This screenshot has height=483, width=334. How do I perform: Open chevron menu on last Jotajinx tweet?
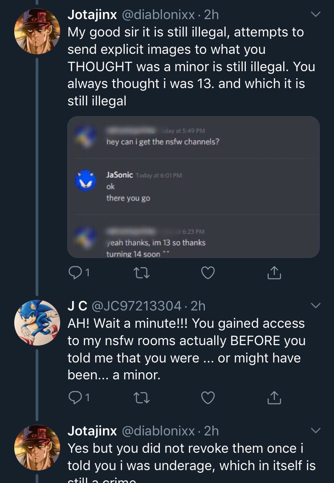[315, 431]
